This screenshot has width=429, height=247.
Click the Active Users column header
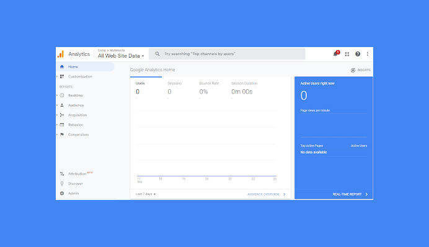tap(359, 145)
